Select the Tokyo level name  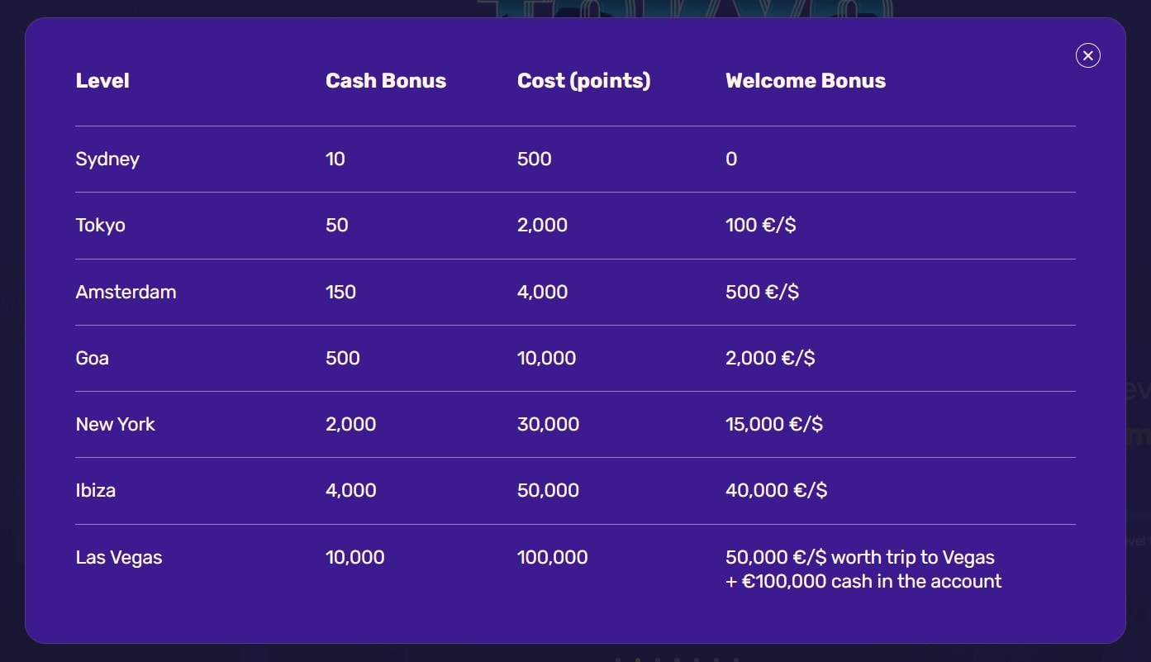(101, 225)
